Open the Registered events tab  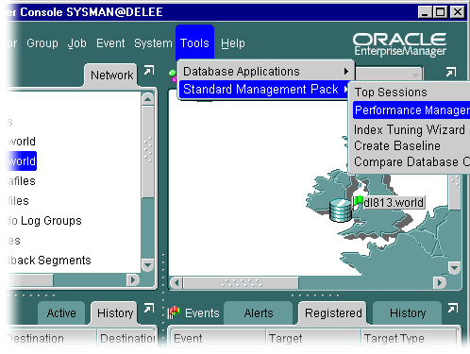tap(333, 313)
